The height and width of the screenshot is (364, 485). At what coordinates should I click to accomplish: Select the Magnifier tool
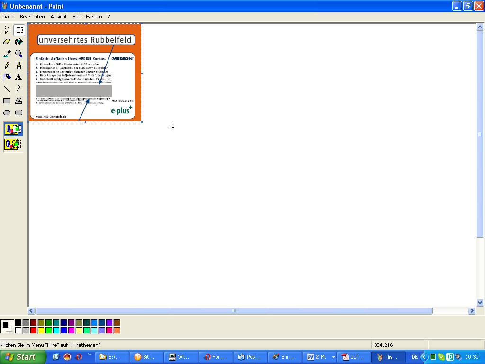(x=19, y=54)
